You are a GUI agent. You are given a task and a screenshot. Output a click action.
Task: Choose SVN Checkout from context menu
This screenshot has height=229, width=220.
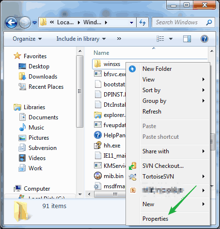tap(168, 166)
